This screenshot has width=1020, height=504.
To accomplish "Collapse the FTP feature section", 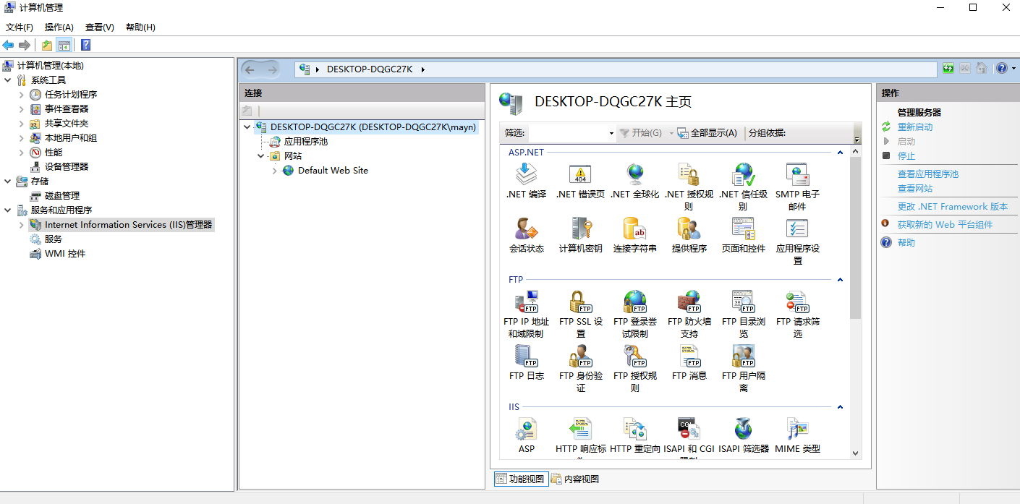I will [839, 280].
